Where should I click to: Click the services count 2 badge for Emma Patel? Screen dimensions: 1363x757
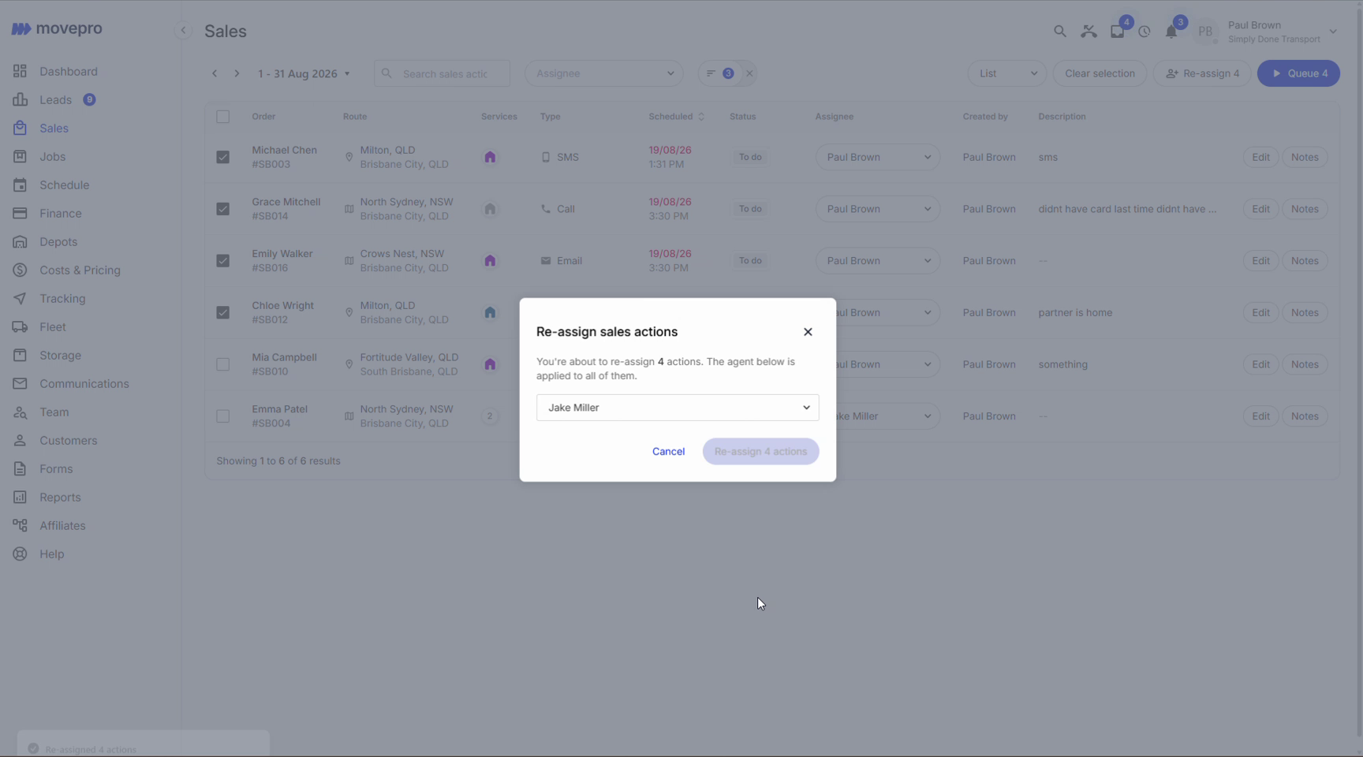pyautogui.click(x=490, y=416)
